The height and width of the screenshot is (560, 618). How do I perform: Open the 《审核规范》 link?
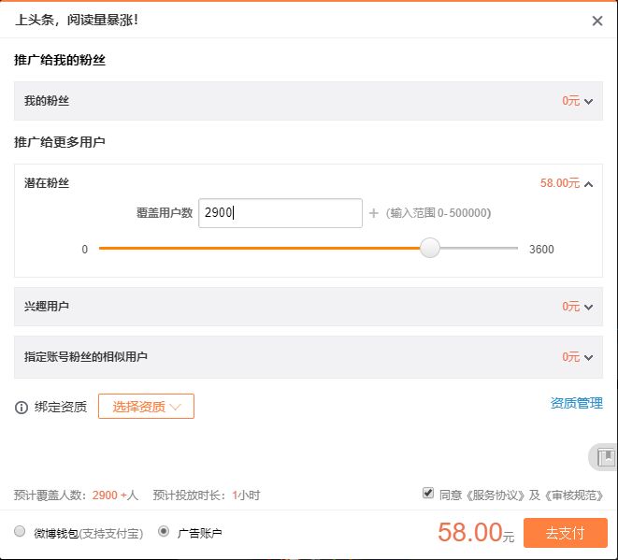tap(573, 495)
